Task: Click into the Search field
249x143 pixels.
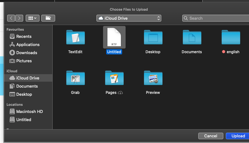Action: click(x=216, y=18)
